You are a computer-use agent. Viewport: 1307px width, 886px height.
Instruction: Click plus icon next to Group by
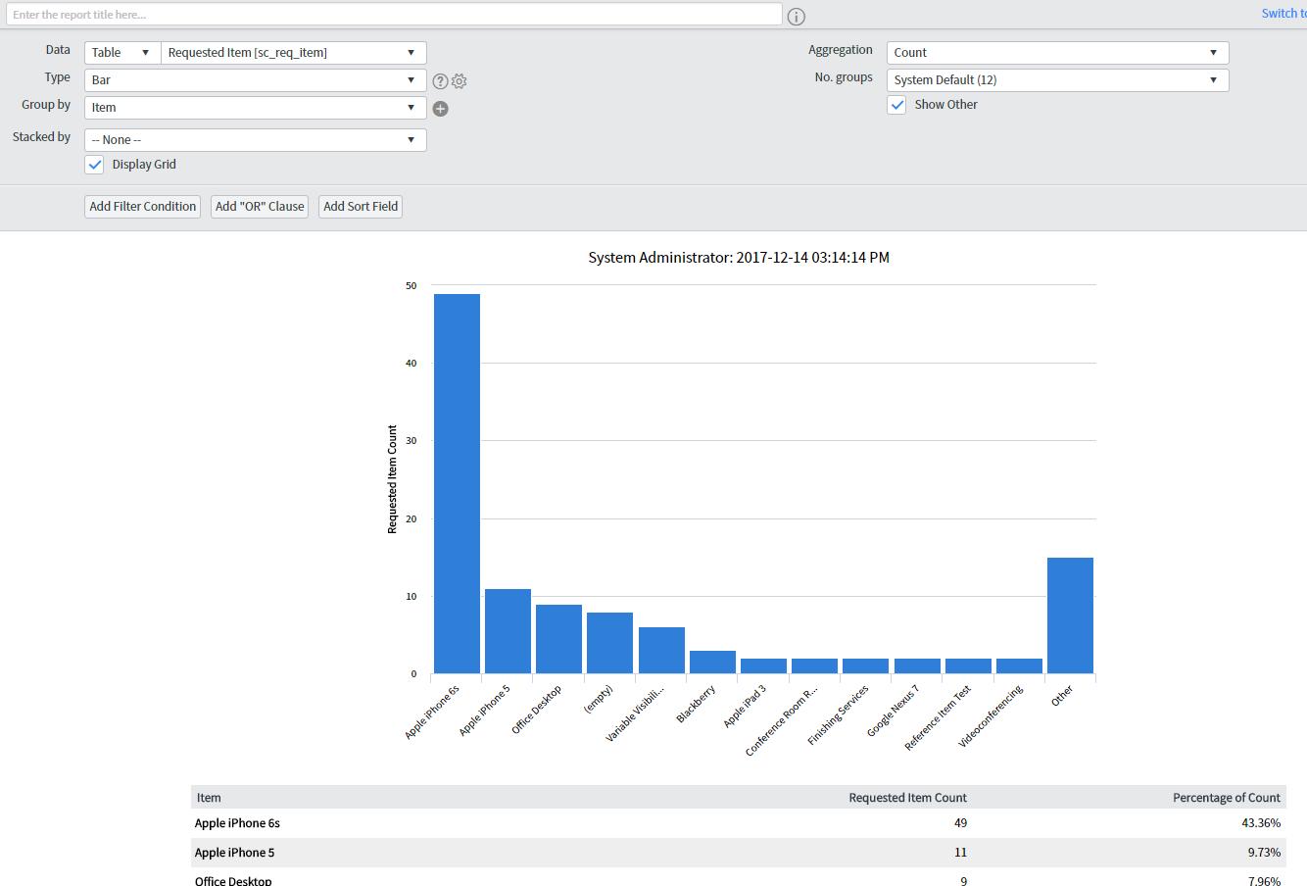tap(441, 109)
